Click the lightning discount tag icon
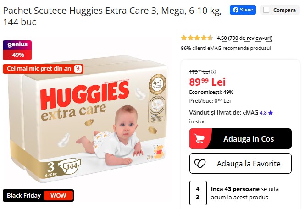This screenshot has height=209, width=305. point(78,69)
